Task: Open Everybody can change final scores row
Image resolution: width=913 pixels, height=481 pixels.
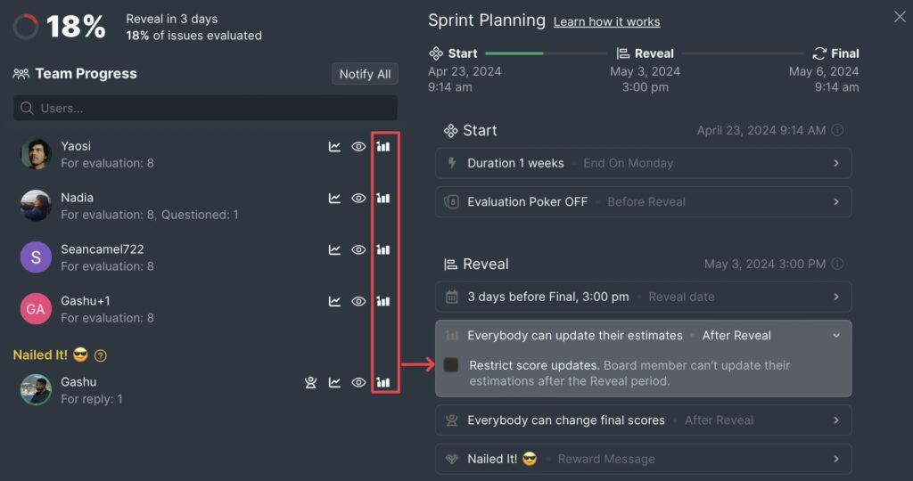Action: 836,420
